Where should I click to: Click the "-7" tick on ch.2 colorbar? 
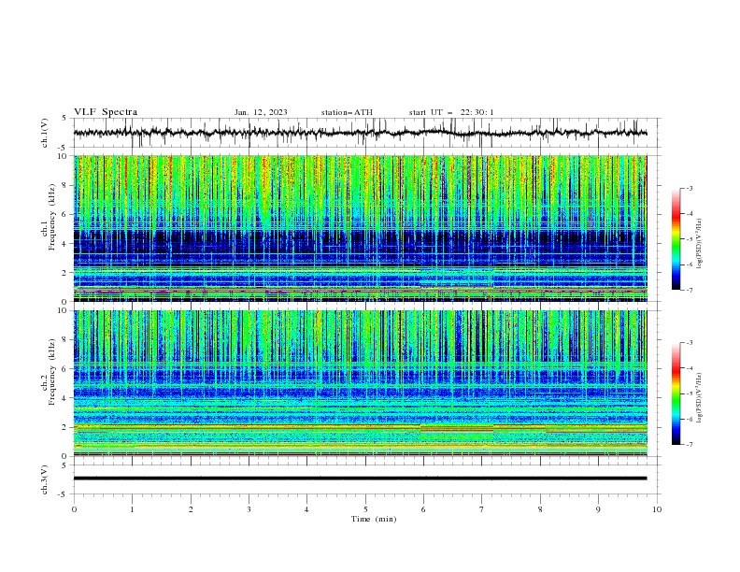[x=689, y=444]
